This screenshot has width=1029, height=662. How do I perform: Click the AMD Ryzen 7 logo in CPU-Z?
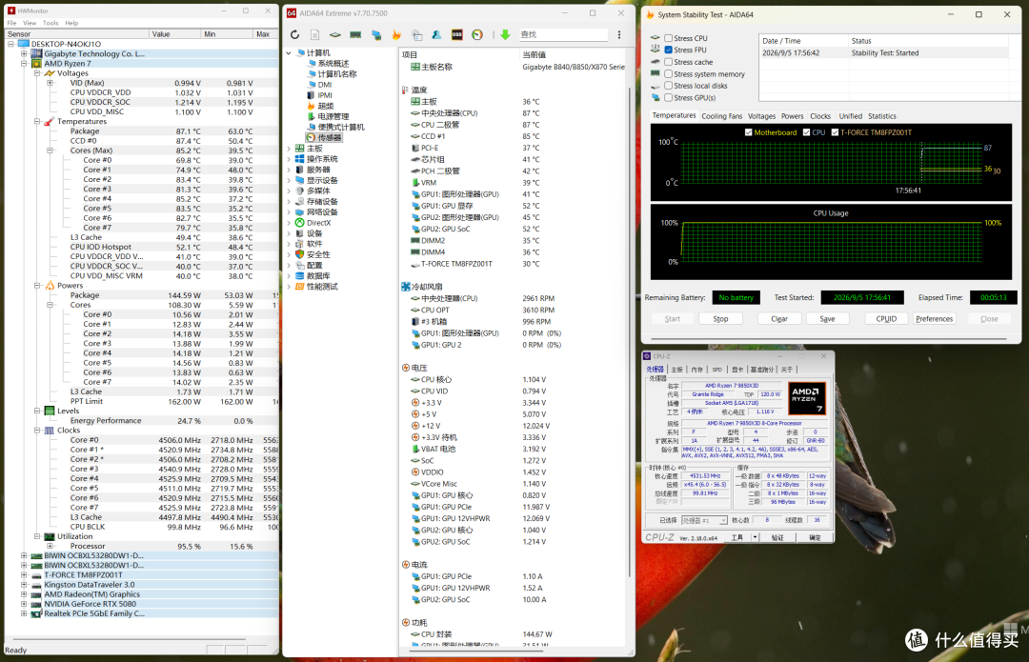(807, 397)
